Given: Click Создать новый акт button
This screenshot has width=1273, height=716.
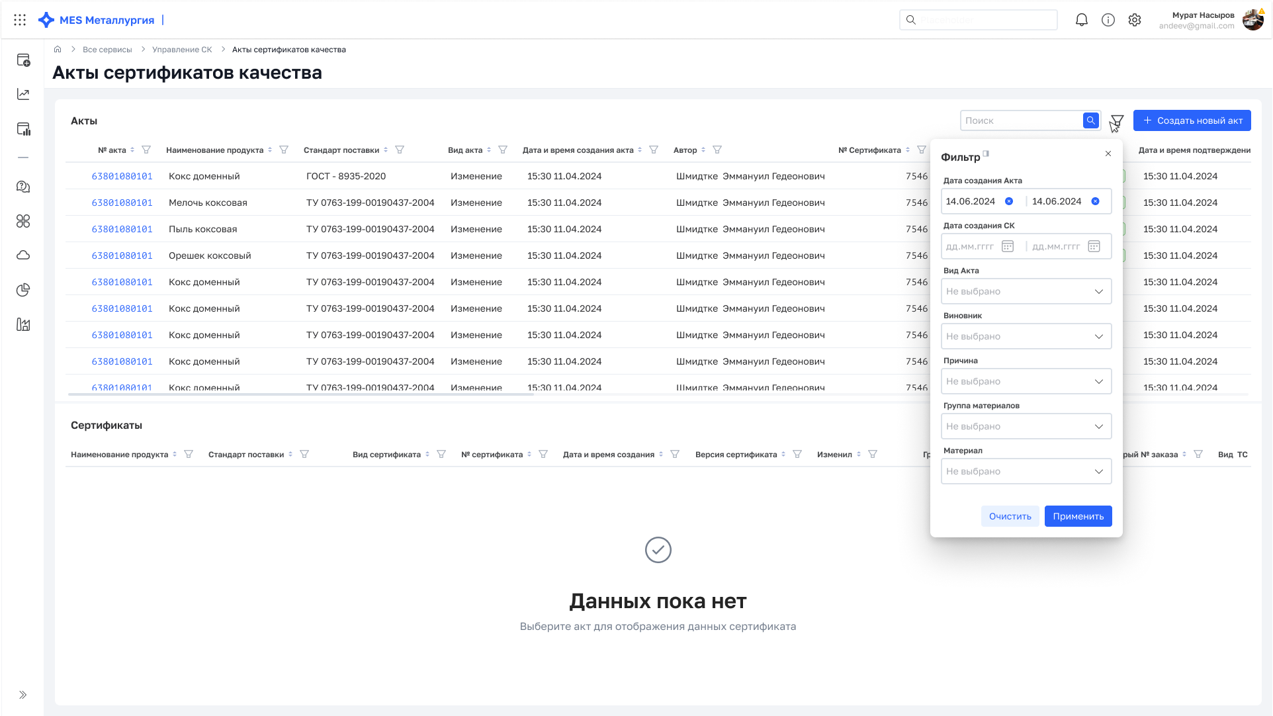Looking at the screenshot, I should (x=1192, y=120).
